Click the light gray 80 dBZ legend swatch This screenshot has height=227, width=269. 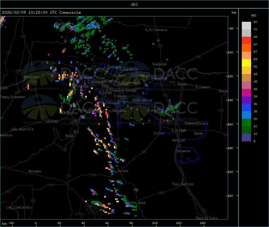(246, 26)
